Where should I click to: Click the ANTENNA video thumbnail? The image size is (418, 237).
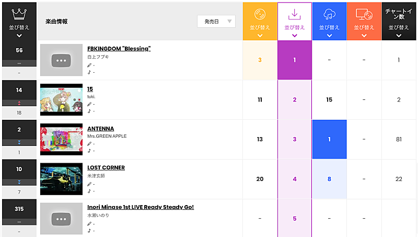pyautogui.click(x=62, y=139)
